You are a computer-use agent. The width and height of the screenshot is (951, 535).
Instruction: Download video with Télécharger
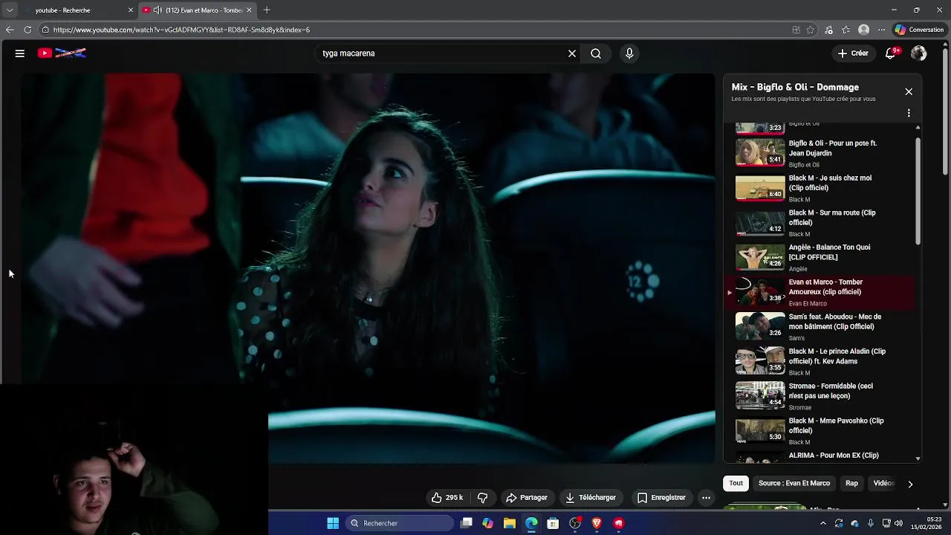point(591,498)
